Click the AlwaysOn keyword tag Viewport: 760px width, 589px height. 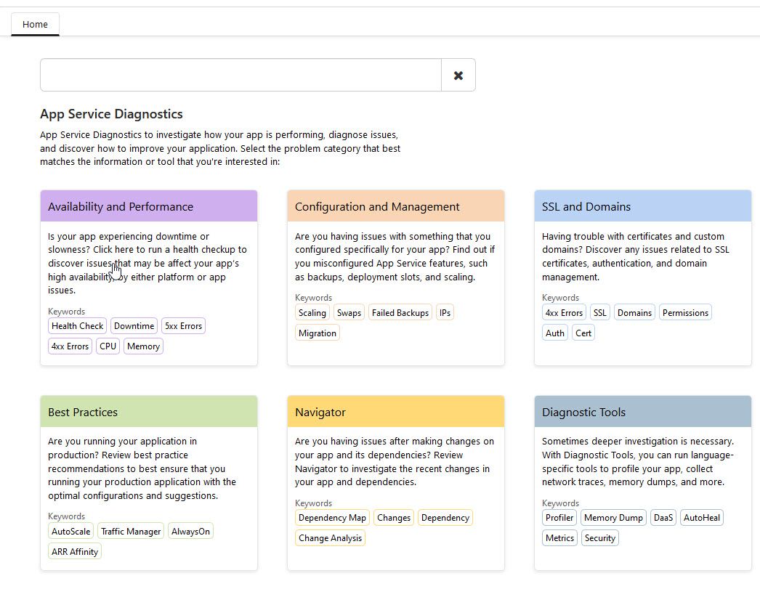click(190, 532)
